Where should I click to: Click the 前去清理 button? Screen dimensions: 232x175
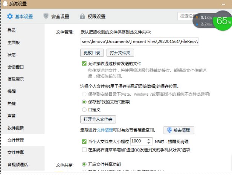click(179, 130)
